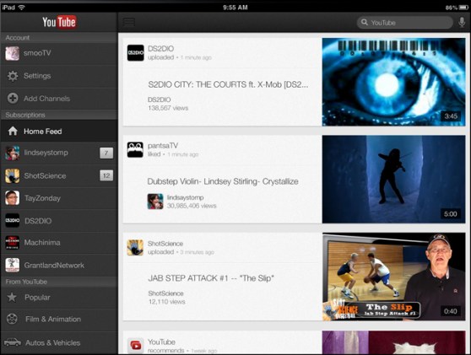Viewport: 471px width, 355px height.
Task: Tap the battery indicator in status bar
Action: 463,8
